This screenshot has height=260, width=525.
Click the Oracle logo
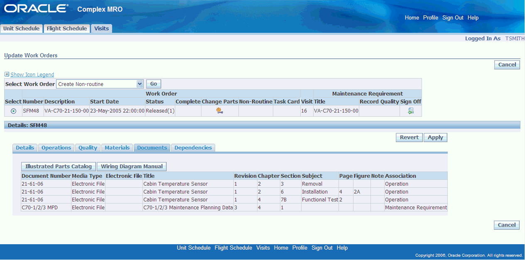click(36, 9)
